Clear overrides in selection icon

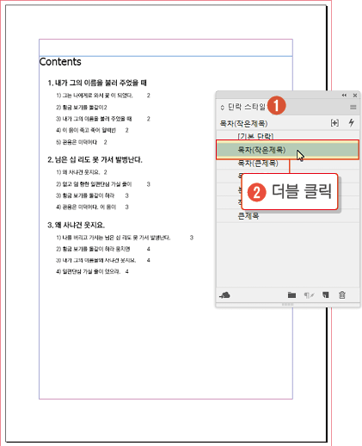[x=309, y=294]
